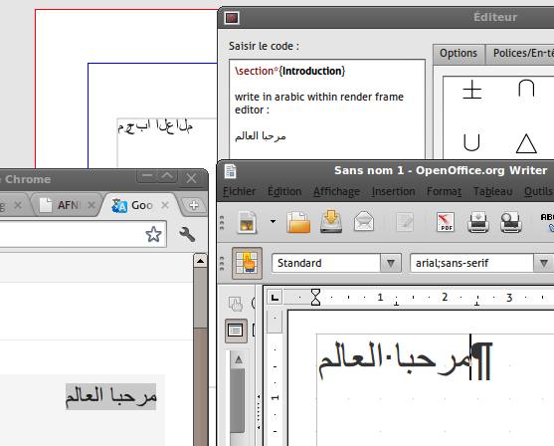Click the highlighted Arabic text in Chrome
The width and height of the screenshot is (554, 446).
pos(111,396)
